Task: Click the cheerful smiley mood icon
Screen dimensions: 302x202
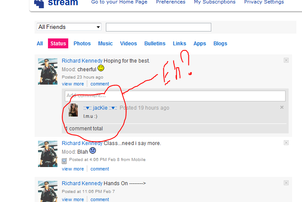Action: (101, 69)
